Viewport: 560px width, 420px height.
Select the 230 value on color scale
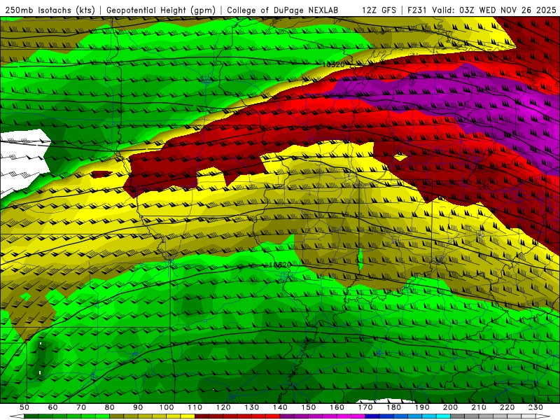point(535,407)
